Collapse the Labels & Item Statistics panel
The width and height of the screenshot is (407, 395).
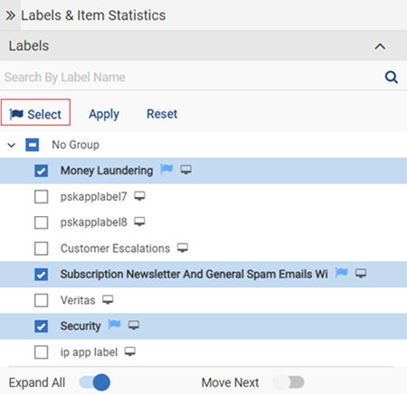click(10, 15)
